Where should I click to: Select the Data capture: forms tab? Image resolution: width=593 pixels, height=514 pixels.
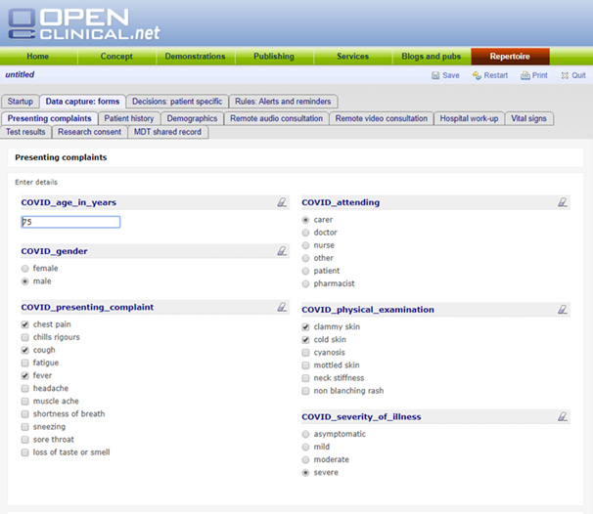(82, 102)
